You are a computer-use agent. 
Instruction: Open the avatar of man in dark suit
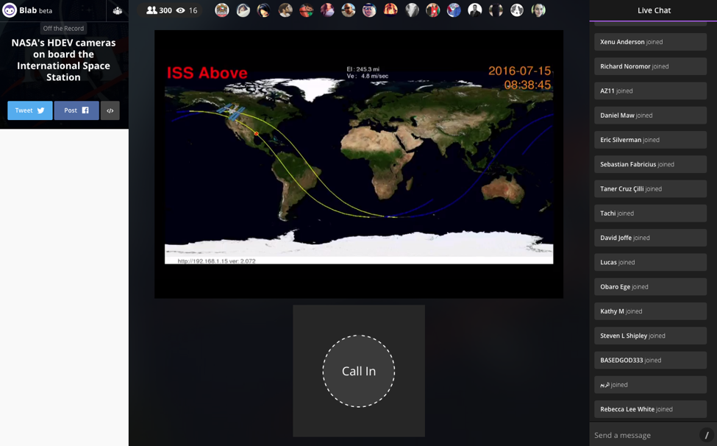point(474,10)
